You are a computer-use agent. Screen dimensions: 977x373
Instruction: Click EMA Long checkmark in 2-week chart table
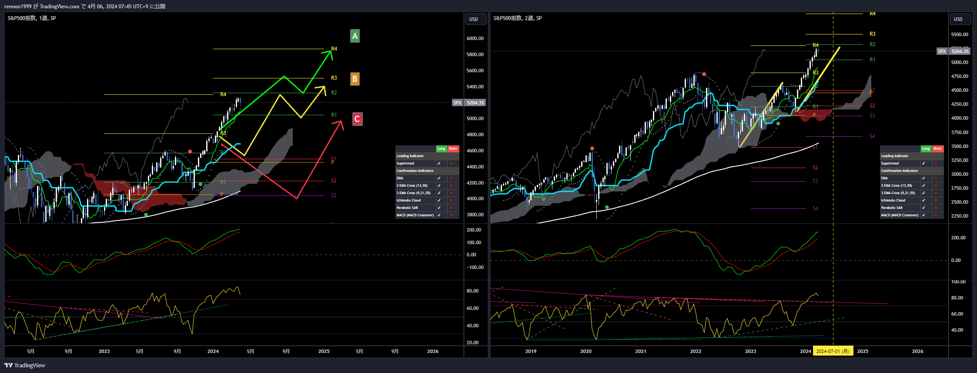[x=923, y=178]
